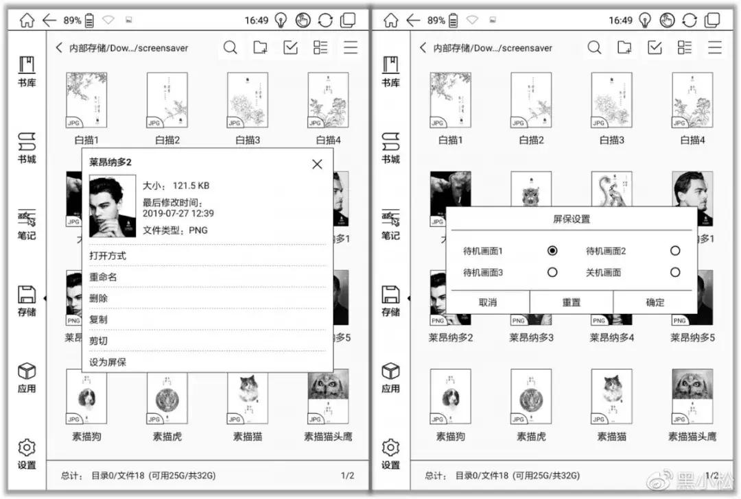This screenshot has width=741, height=499.
Task: Click the search magnifier icon
Action: [231, 47]
